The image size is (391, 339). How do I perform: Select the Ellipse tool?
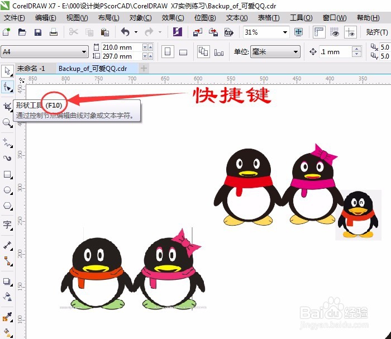coord(7,190)
